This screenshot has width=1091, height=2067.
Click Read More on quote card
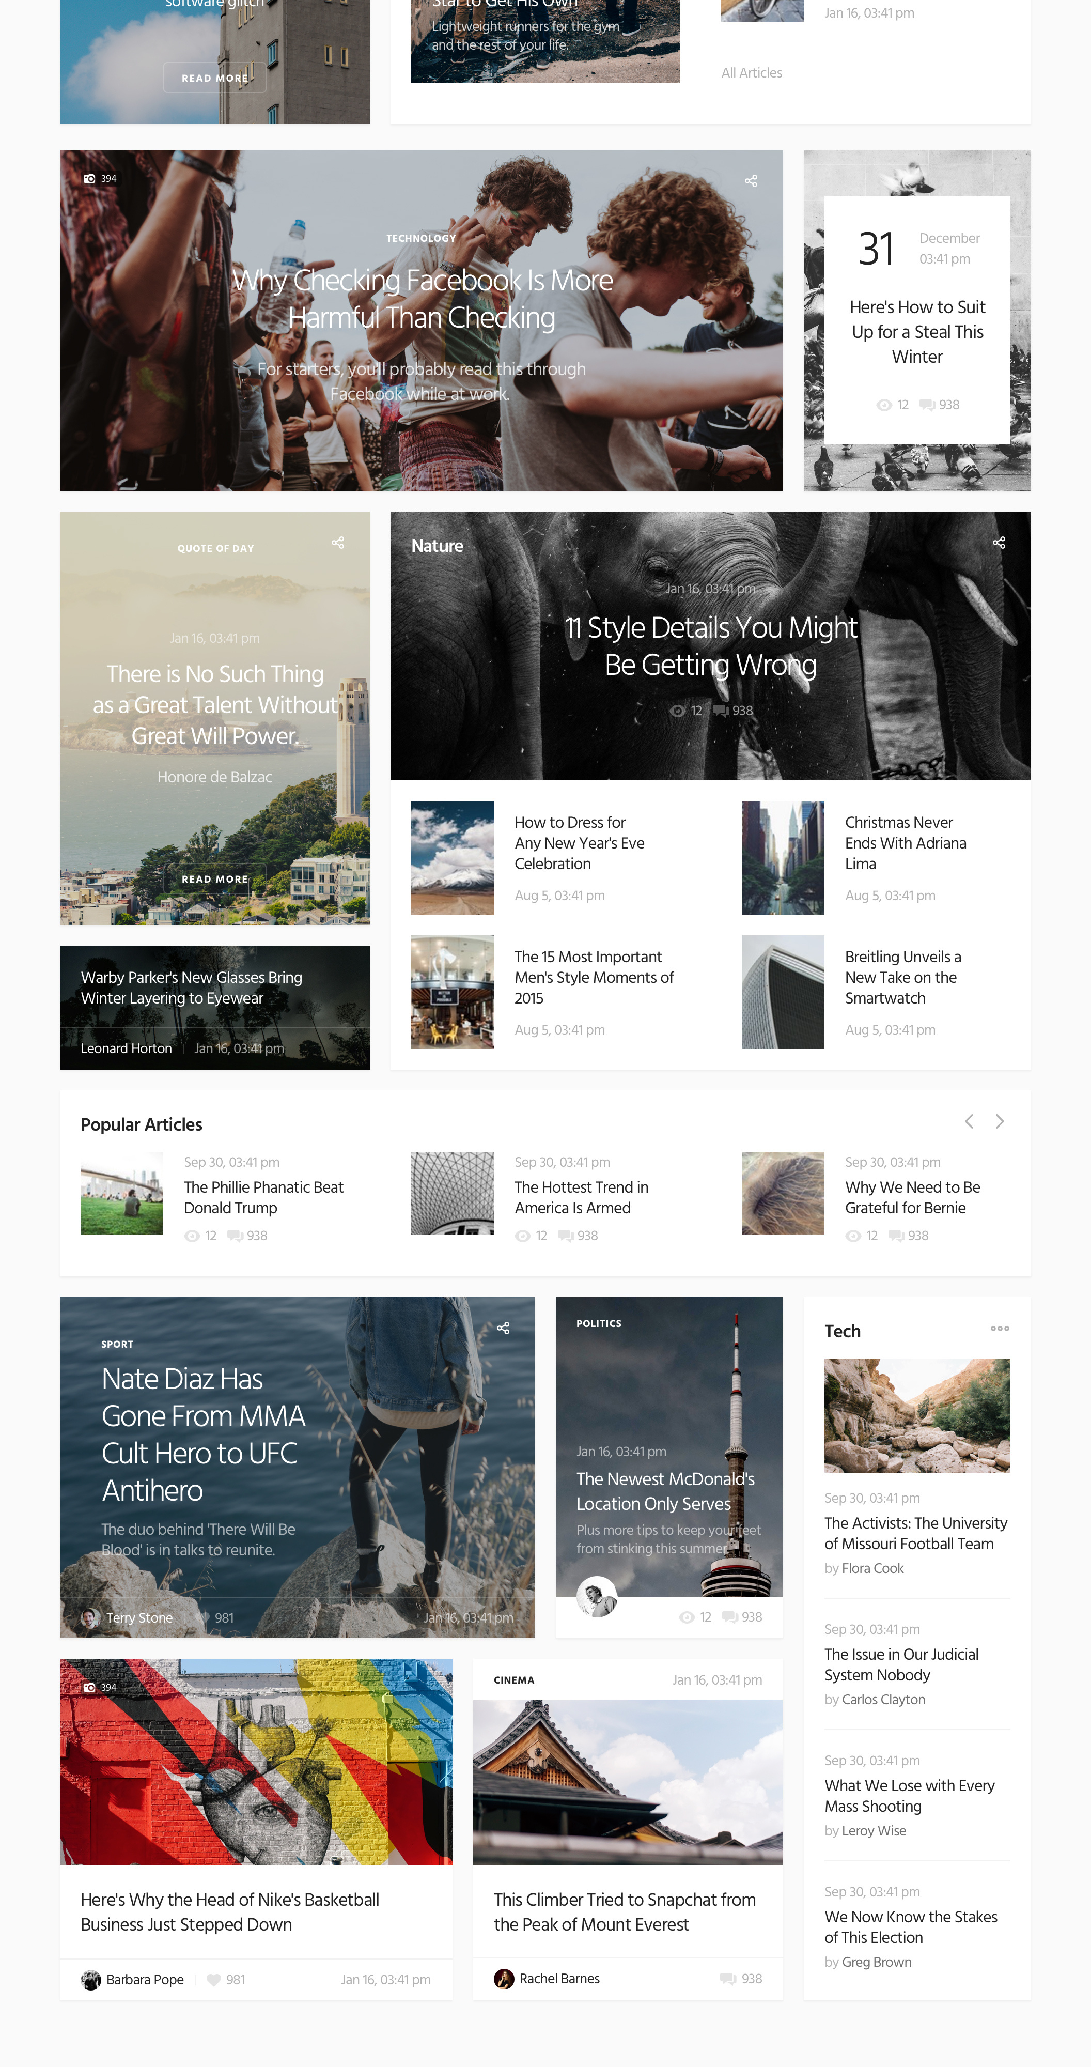[x=214, y=880]
